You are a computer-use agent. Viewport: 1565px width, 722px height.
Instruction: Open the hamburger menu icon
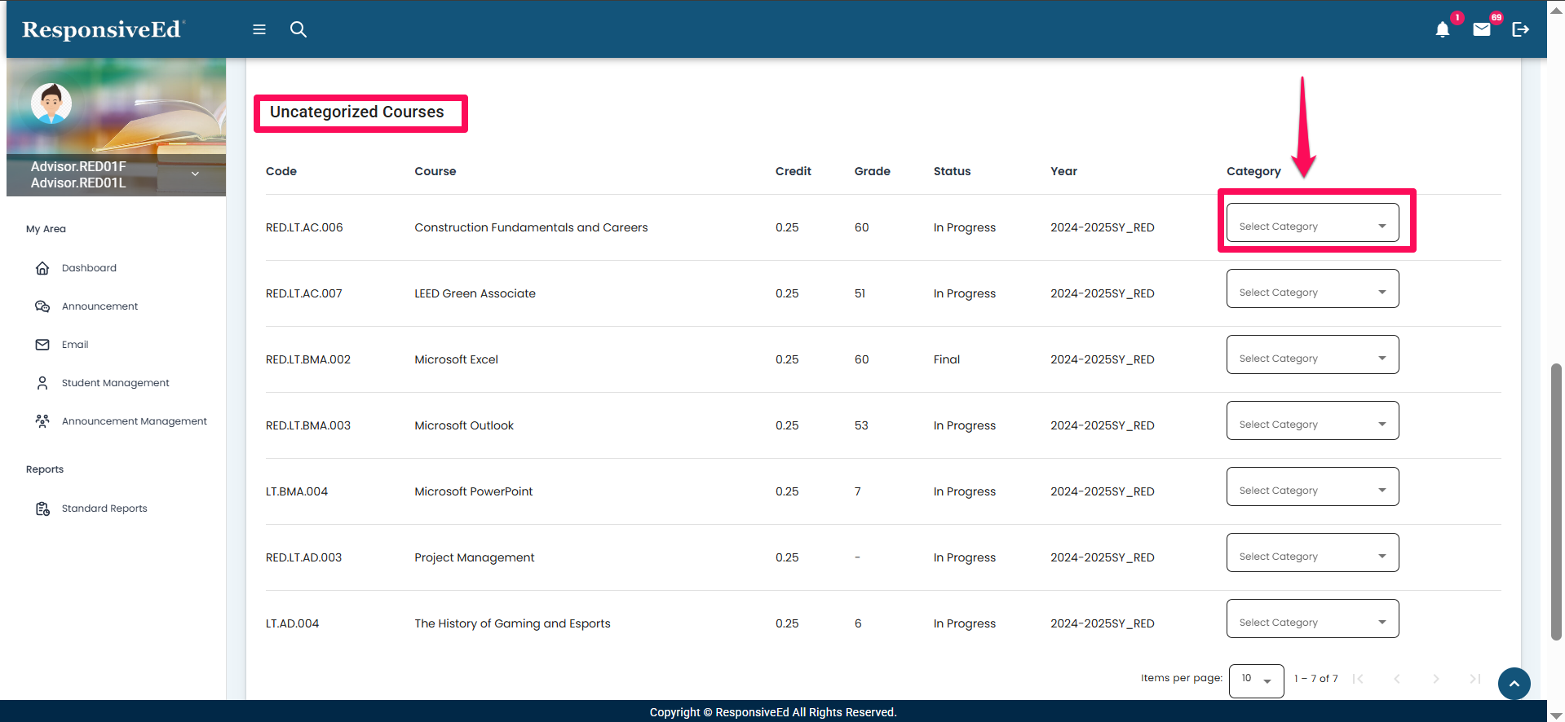[x=259, y=29]
